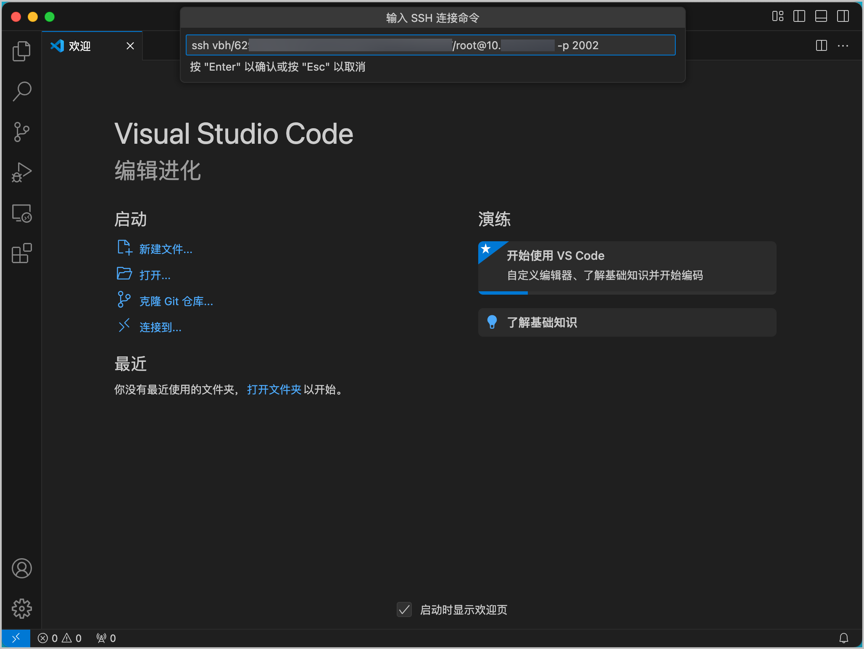Click the walkthrough progress bar under 开始使用 VS Code
The image size is (864, 649).
pos(627,293)
